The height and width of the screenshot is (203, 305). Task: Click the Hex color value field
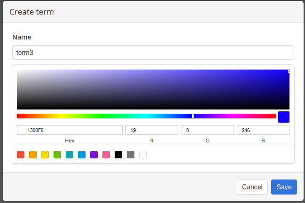point(70,130)
